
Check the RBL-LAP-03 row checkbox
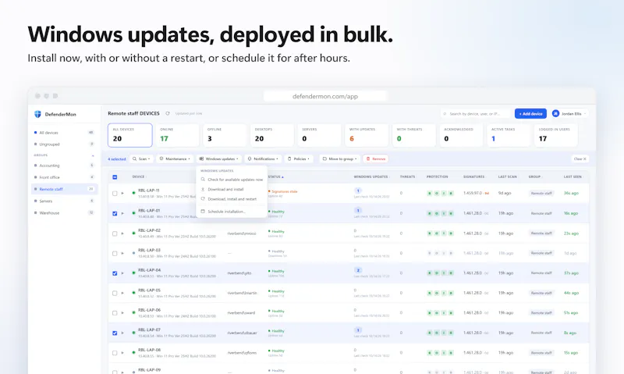tap(115, 253)
